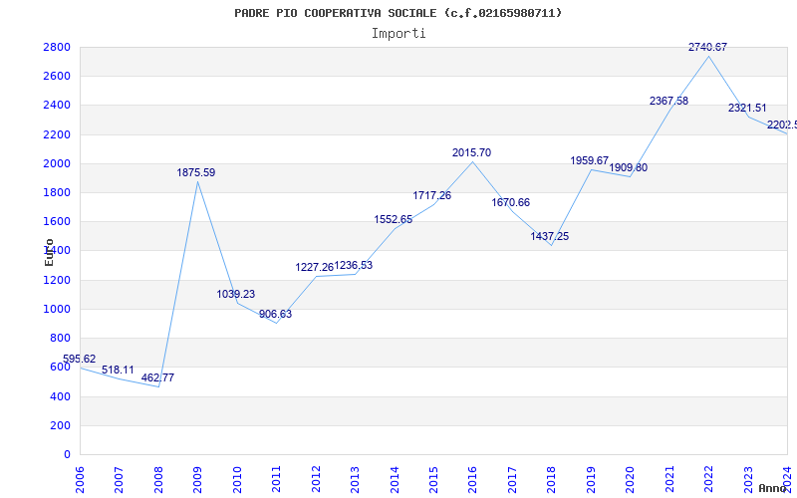
Task: Select the 1437.25 data label
Action: pyautogui.click(x=550, y=236)
